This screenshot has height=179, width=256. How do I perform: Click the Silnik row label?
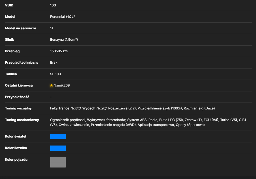(10, 39)
